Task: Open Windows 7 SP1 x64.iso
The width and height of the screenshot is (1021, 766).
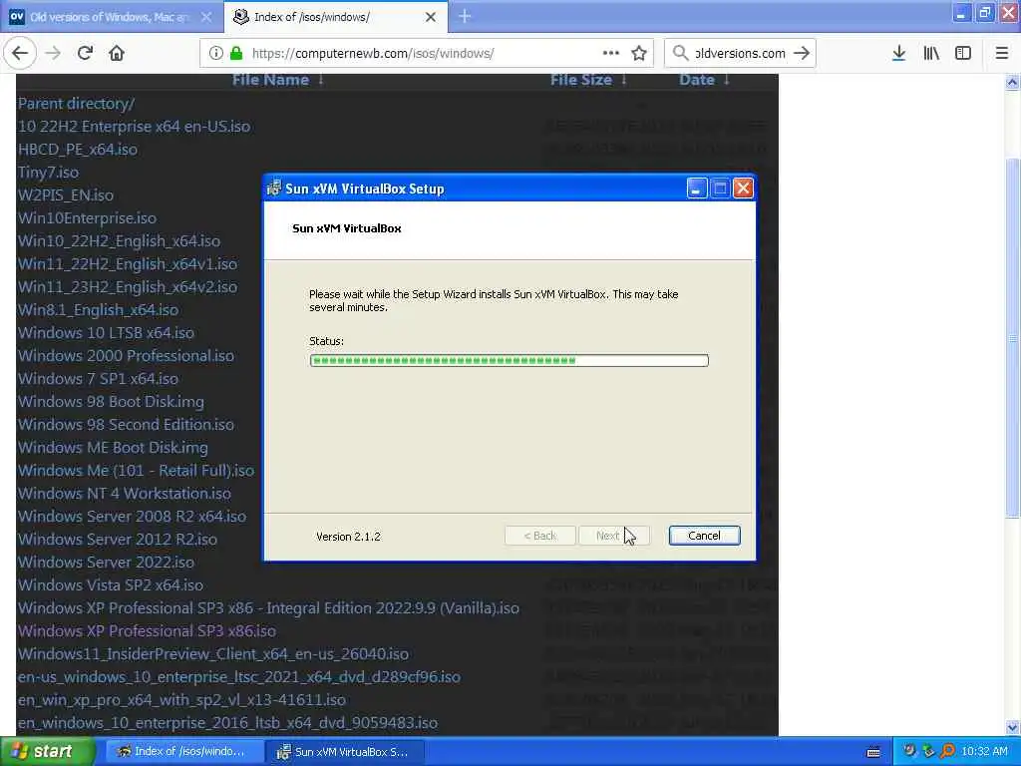Action: tap(98, 378)
